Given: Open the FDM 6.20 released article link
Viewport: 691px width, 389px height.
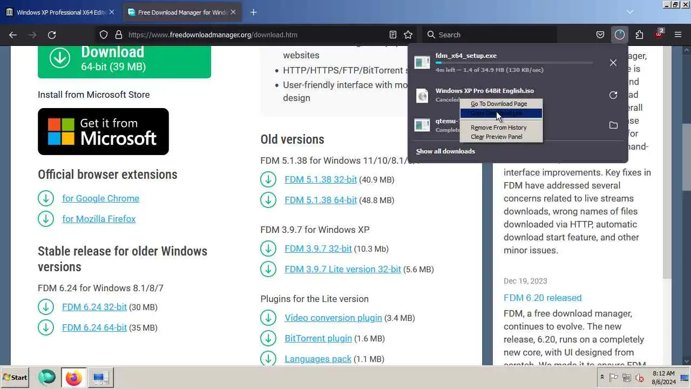Looking at the screenshot, I should [543, 298].
